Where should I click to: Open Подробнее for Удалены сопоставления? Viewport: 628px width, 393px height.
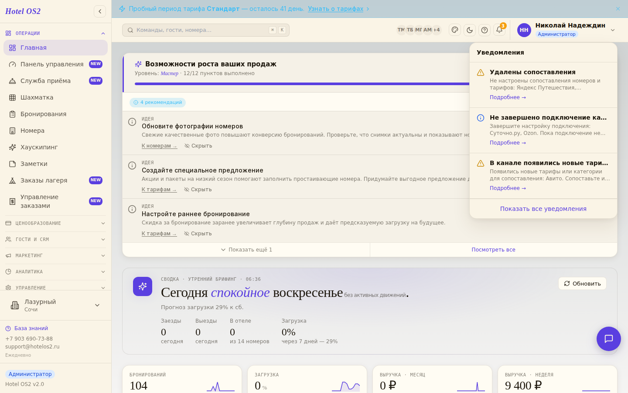tap(508, 97)
